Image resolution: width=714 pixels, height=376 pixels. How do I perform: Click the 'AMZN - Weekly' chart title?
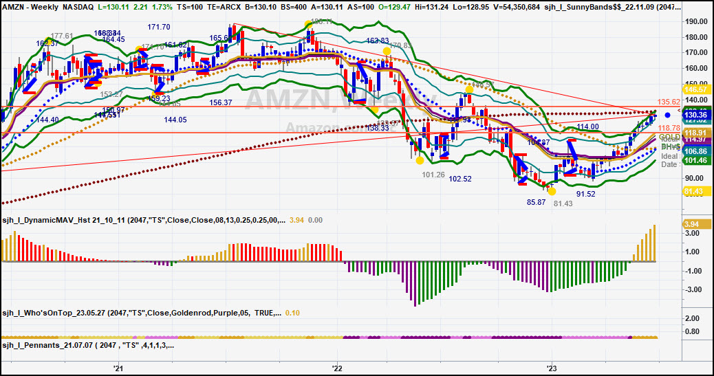point(30,8)
